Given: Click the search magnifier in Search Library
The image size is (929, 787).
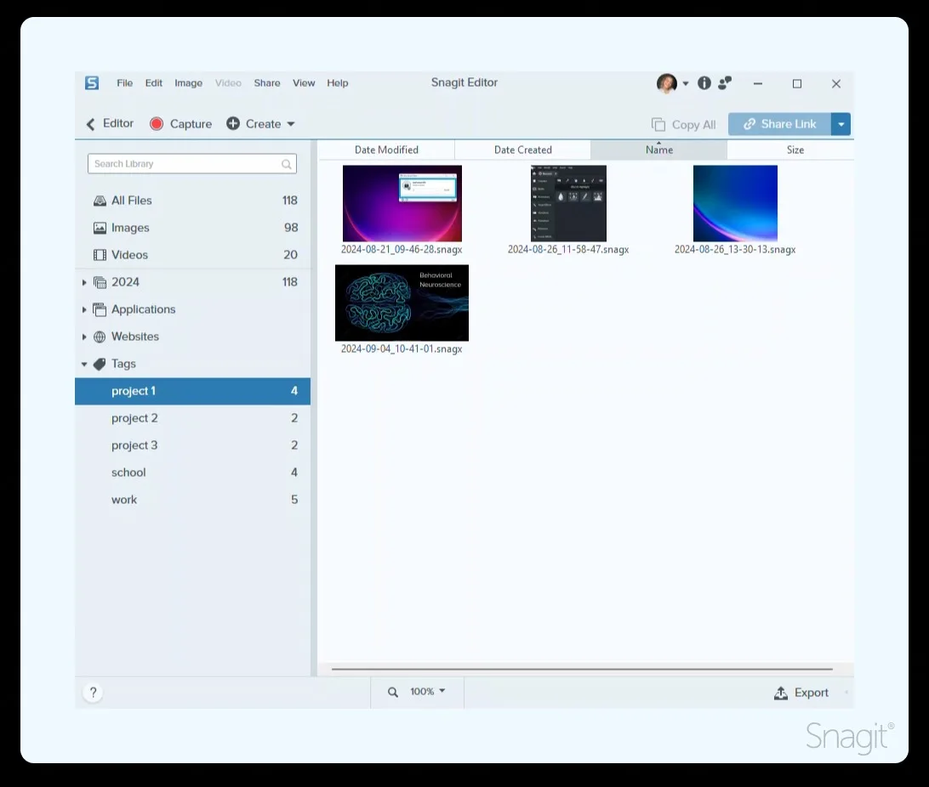Looking at the screenshot, I should [286, 164].
